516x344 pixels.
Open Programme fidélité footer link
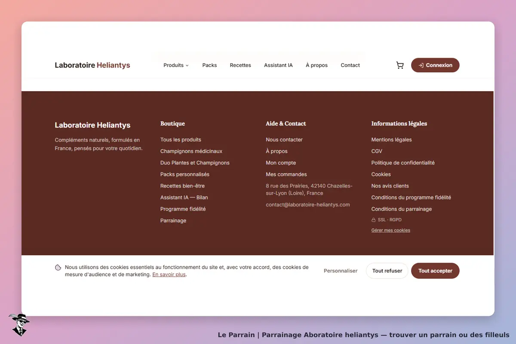pos(183,209)
